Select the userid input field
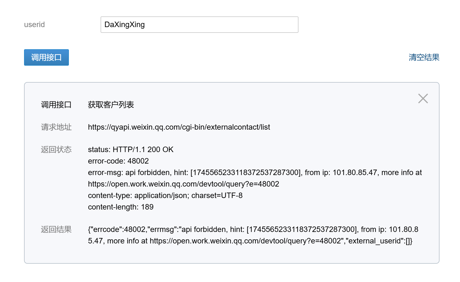The image size is (460, 282). click(x=199, y=25)
